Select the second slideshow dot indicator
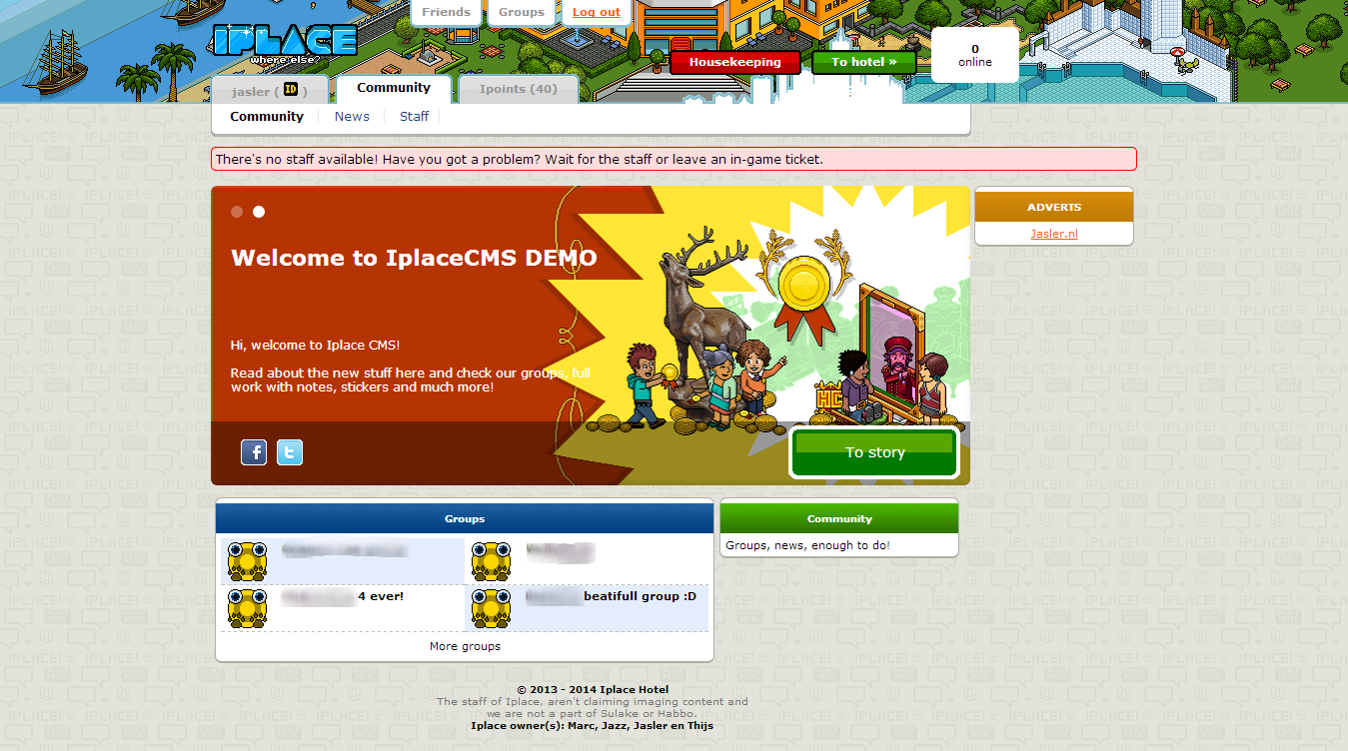Viewport: 1348px width, 751px height. [x=259, y=212]
